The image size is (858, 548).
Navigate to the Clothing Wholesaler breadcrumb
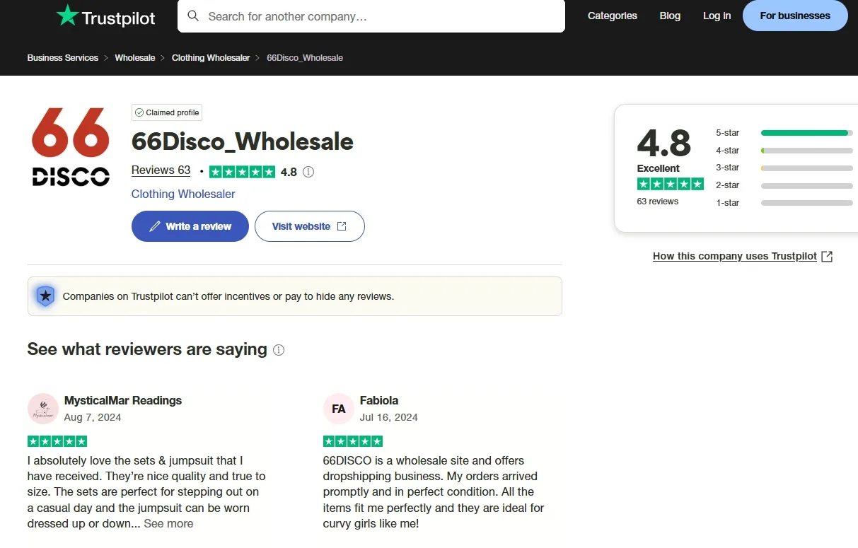211,57
